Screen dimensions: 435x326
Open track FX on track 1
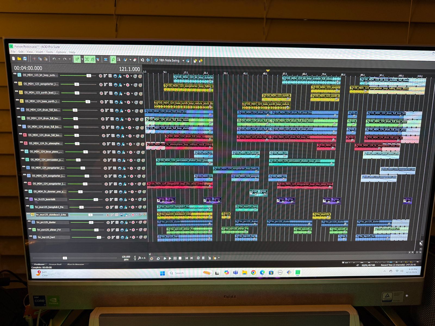pos(120,76)
